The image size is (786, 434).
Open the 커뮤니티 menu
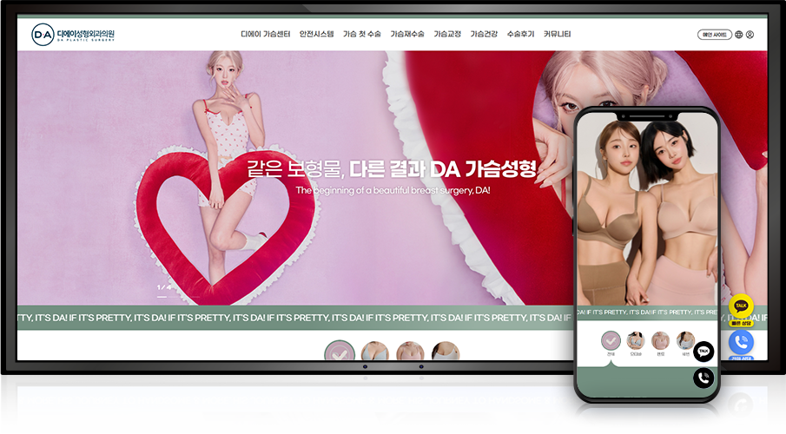point(557,34)
